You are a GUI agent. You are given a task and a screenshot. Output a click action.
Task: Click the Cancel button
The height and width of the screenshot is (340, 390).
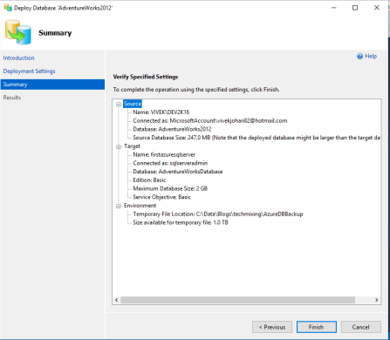360,327
